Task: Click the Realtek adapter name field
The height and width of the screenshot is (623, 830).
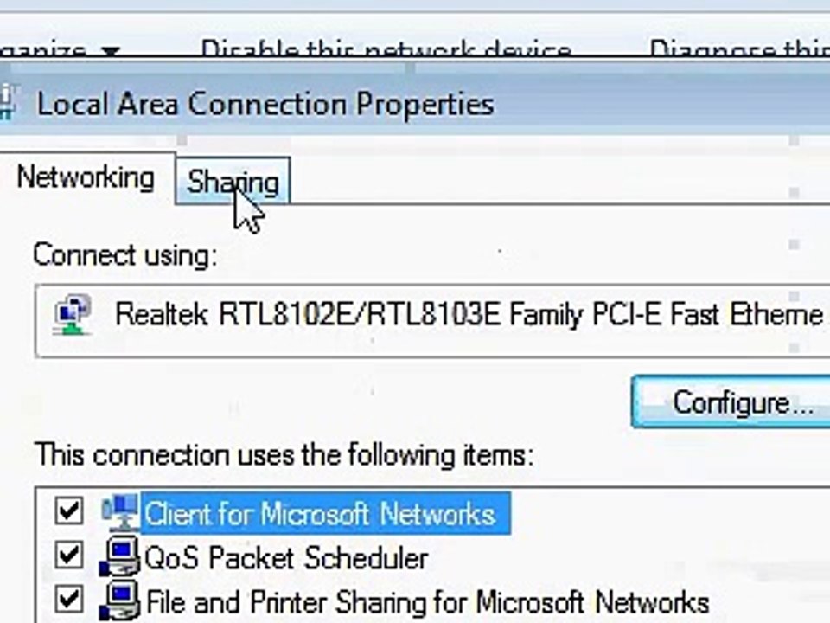Action: 432,321
